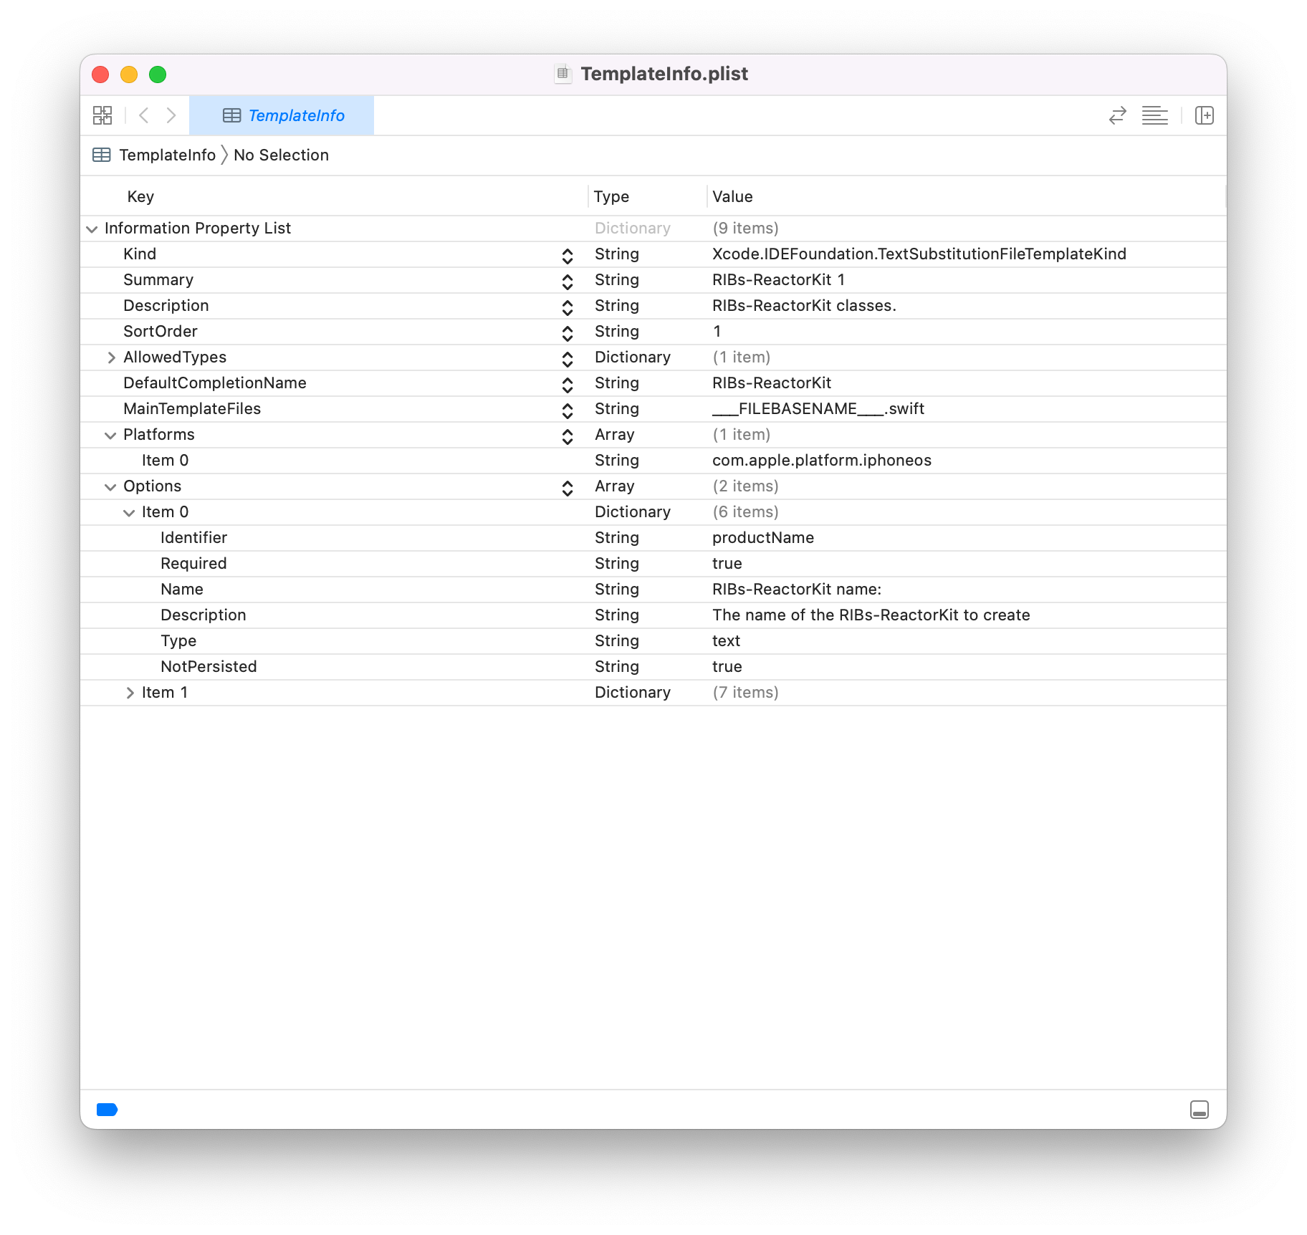
Task: Open key stepper for Options row
Action: 568,488
